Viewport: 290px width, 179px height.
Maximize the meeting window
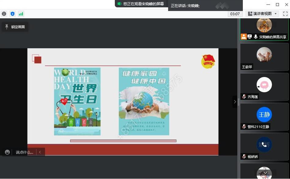pos(277,4)
